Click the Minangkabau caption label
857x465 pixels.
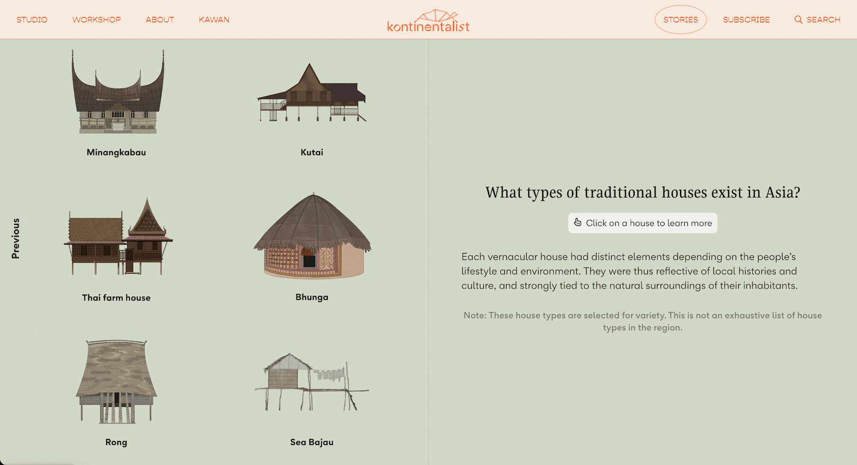[x=117, y=152]
